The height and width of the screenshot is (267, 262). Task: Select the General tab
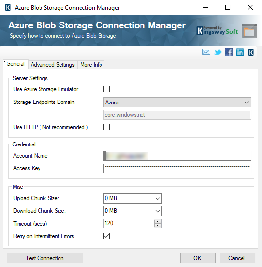16,64
